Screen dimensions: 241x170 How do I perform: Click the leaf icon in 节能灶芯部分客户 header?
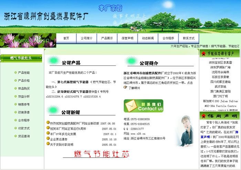tap(203, 53)
